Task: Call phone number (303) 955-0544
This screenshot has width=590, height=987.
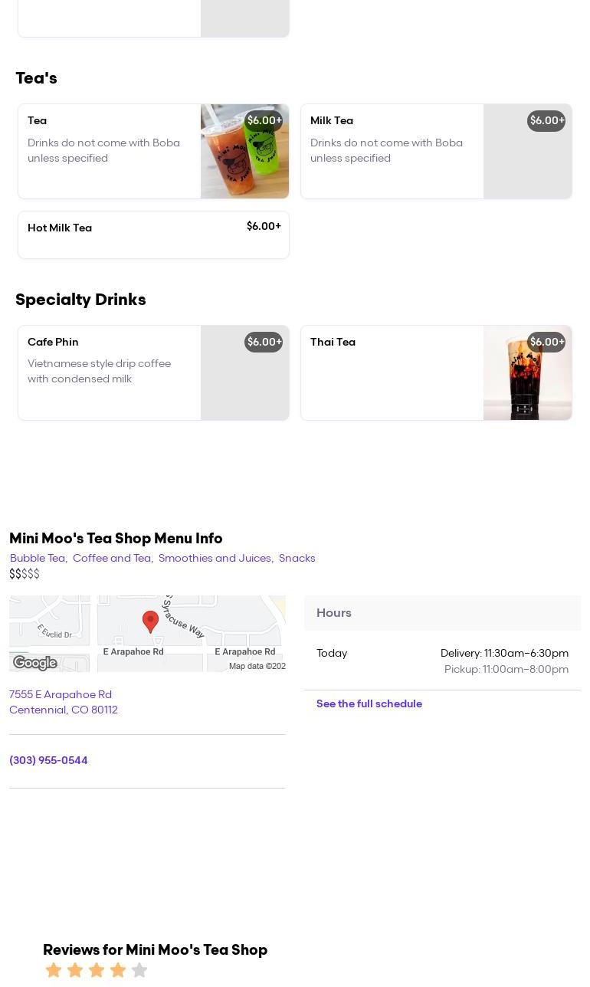Action: pos(48,761)
